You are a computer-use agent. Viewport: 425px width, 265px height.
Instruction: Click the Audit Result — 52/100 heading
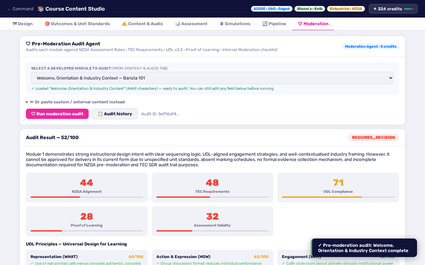point(52,137)
